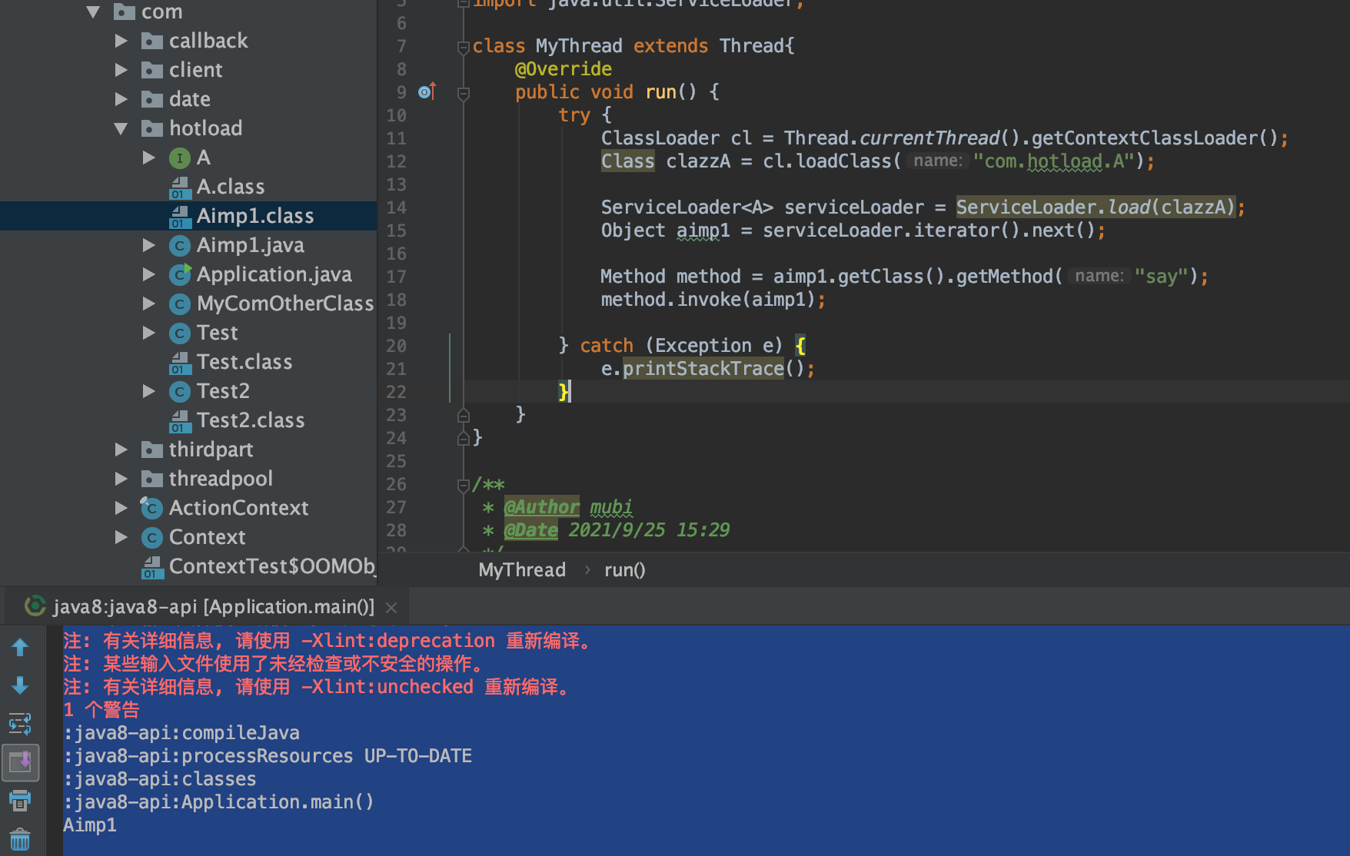Click the Test.class file icon
The width and height of the screenshot is (1350, 856).
(179, 362)
